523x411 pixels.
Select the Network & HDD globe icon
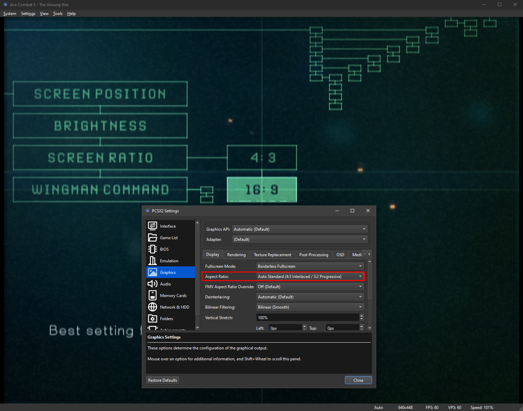153,307
